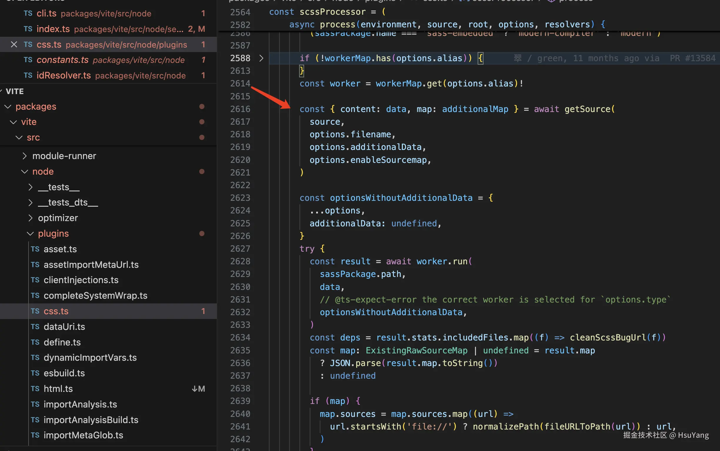Click TS icon beside cli.ts

[28, 13]
